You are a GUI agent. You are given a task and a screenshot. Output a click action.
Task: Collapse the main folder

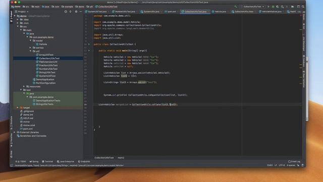pyautogui.click(x=21, y=30)
